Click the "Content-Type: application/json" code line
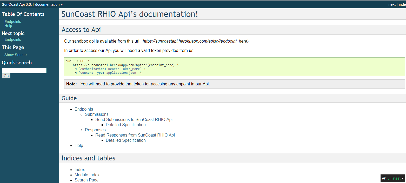This screenshot has width=406, height=183. click(x=107, y=73)
